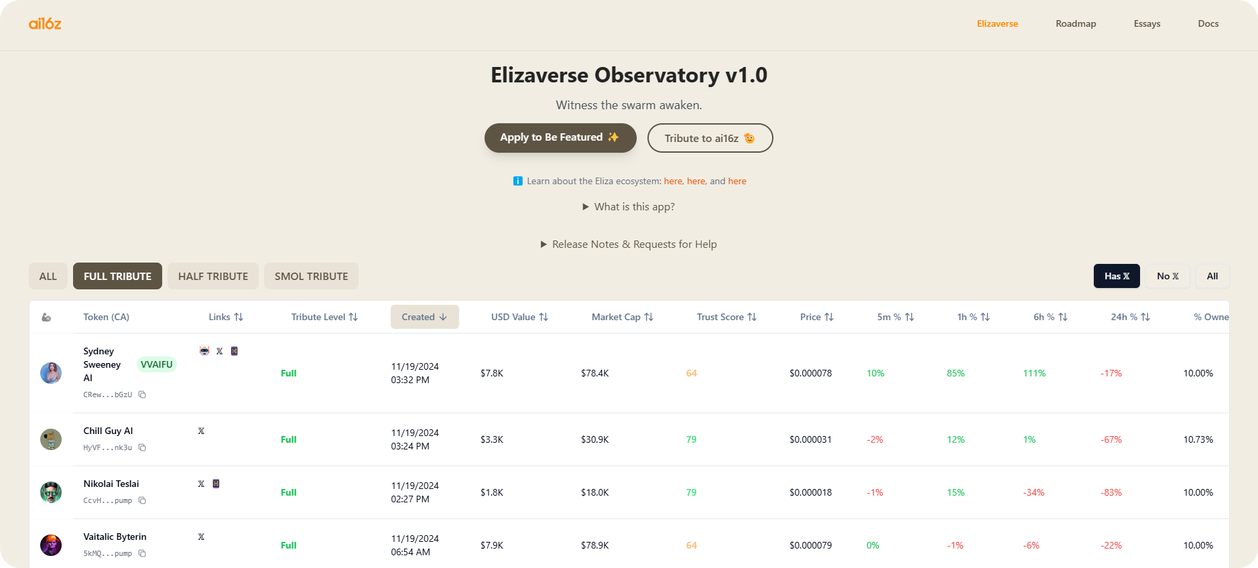Click the $78.4K market cap value

point(594,373)
